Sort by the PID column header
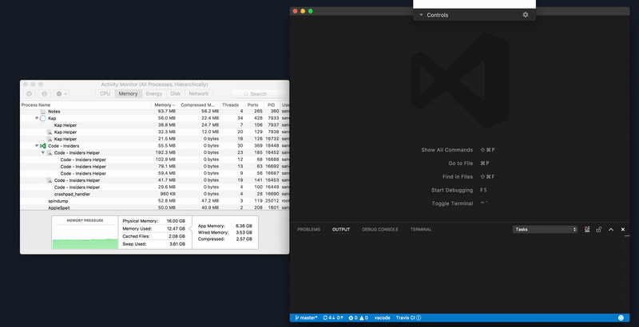The height and width of the screenshot is (327, 639). [272, 105]
